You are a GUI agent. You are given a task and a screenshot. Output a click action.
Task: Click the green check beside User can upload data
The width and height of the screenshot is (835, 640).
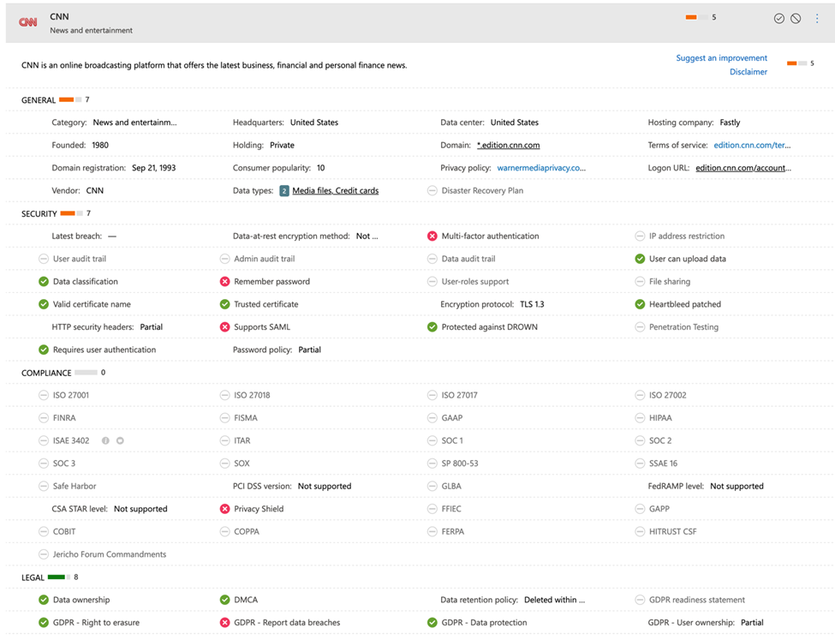[640, 259]
